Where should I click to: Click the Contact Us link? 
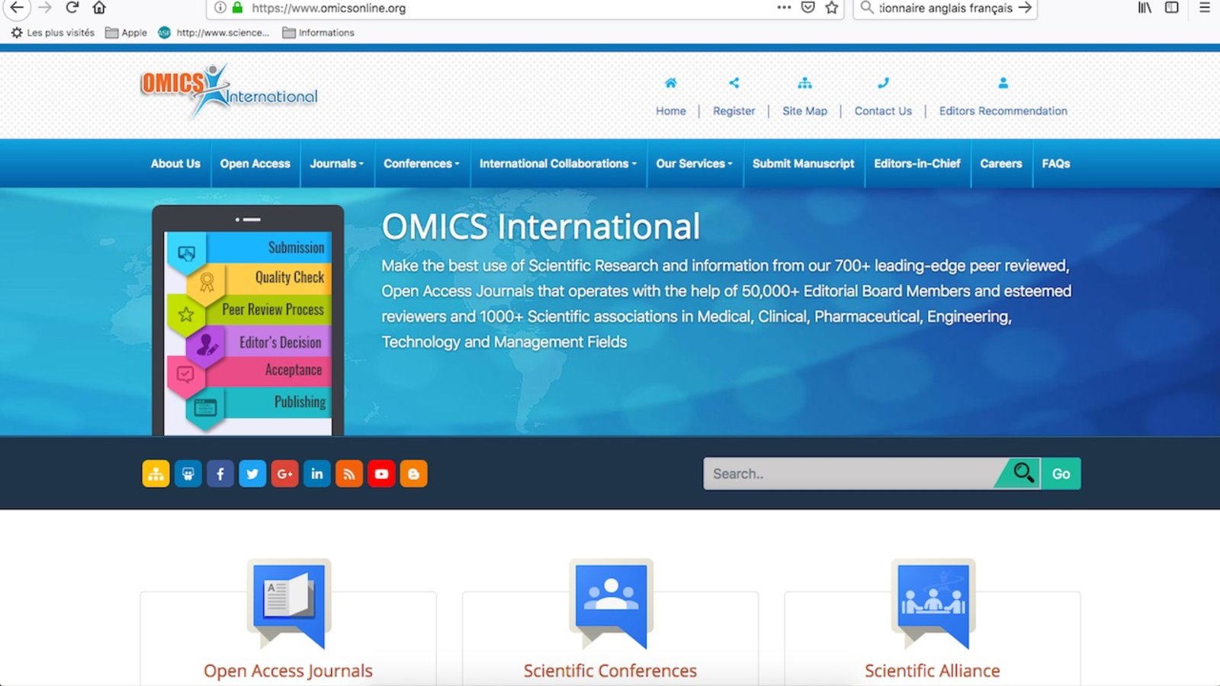pos(883,111)
